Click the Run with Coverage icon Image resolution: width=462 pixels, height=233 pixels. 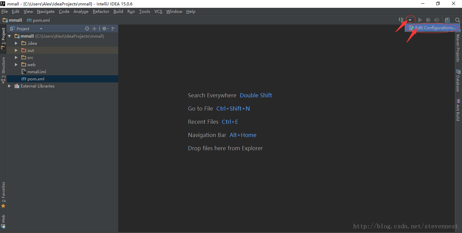pyautogui.click(x=437, y=20)
